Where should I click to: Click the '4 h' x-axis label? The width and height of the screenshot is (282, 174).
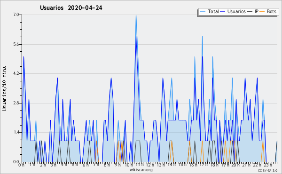tap(64, 165)
